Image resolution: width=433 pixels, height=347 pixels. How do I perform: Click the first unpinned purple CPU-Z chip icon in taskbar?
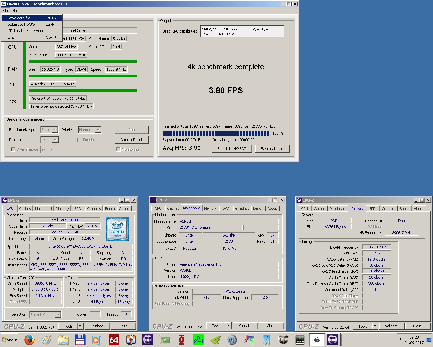(x=147, y=340)
